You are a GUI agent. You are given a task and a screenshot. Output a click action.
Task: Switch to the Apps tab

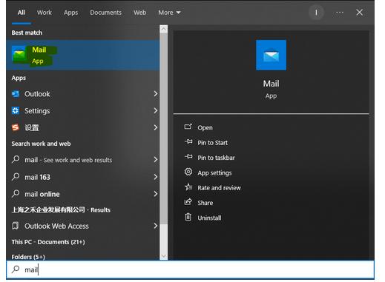tap(70, 13)
